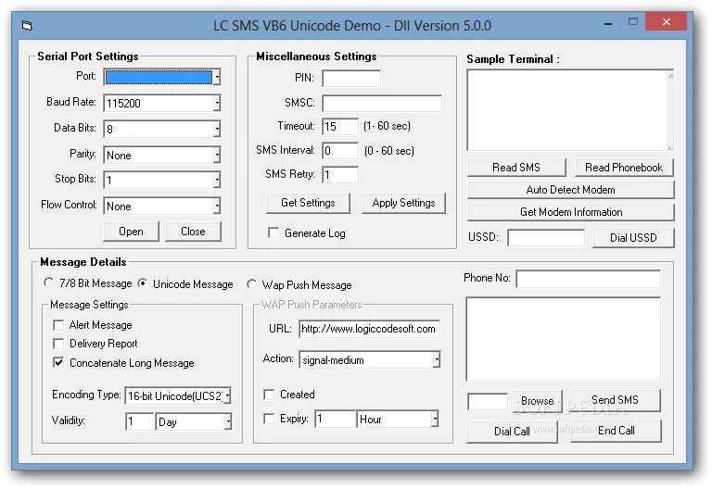
Task: Enable the Generate Log checkbox
Action: point(273,232)
